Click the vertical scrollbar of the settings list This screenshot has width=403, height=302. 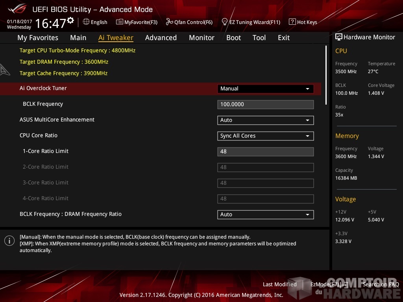point(326,75)
